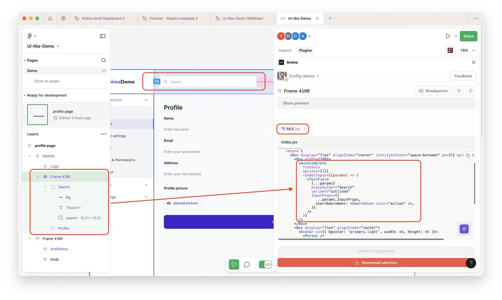Click the Show preview bar
This screenshot has height=300, width=502.
click(x=376, y=103)
